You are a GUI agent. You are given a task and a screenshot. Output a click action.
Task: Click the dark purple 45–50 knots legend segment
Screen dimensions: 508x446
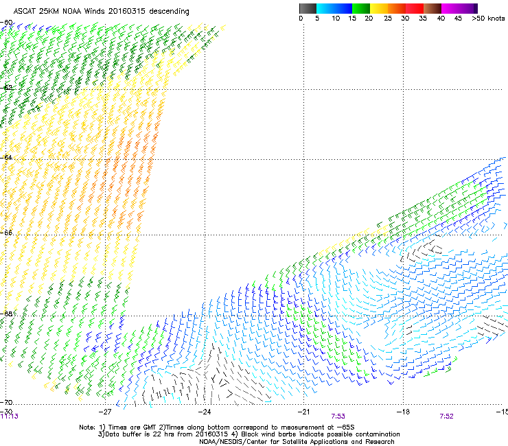pos(468,8)
